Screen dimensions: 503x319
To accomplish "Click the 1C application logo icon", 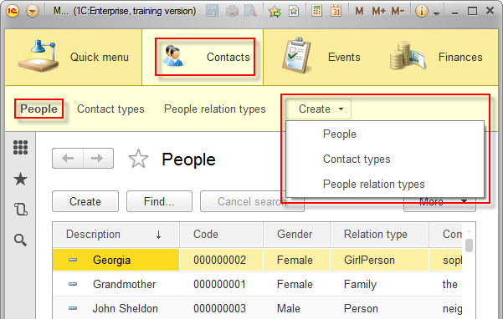I will 13,11.
